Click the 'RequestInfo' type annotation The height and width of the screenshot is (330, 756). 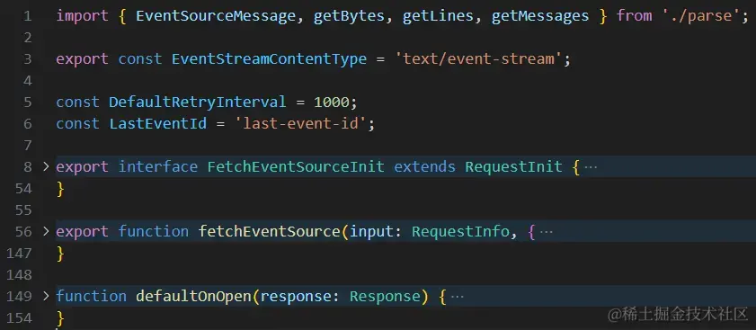tap(460, 232)
